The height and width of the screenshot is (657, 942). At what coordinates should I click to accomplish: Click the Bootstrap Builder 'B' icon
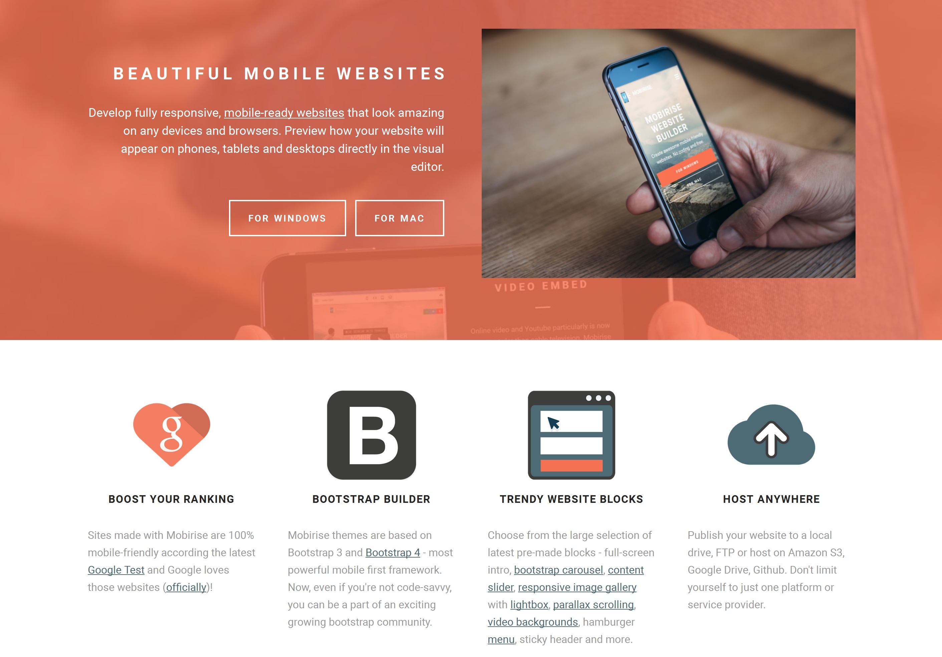372,435
